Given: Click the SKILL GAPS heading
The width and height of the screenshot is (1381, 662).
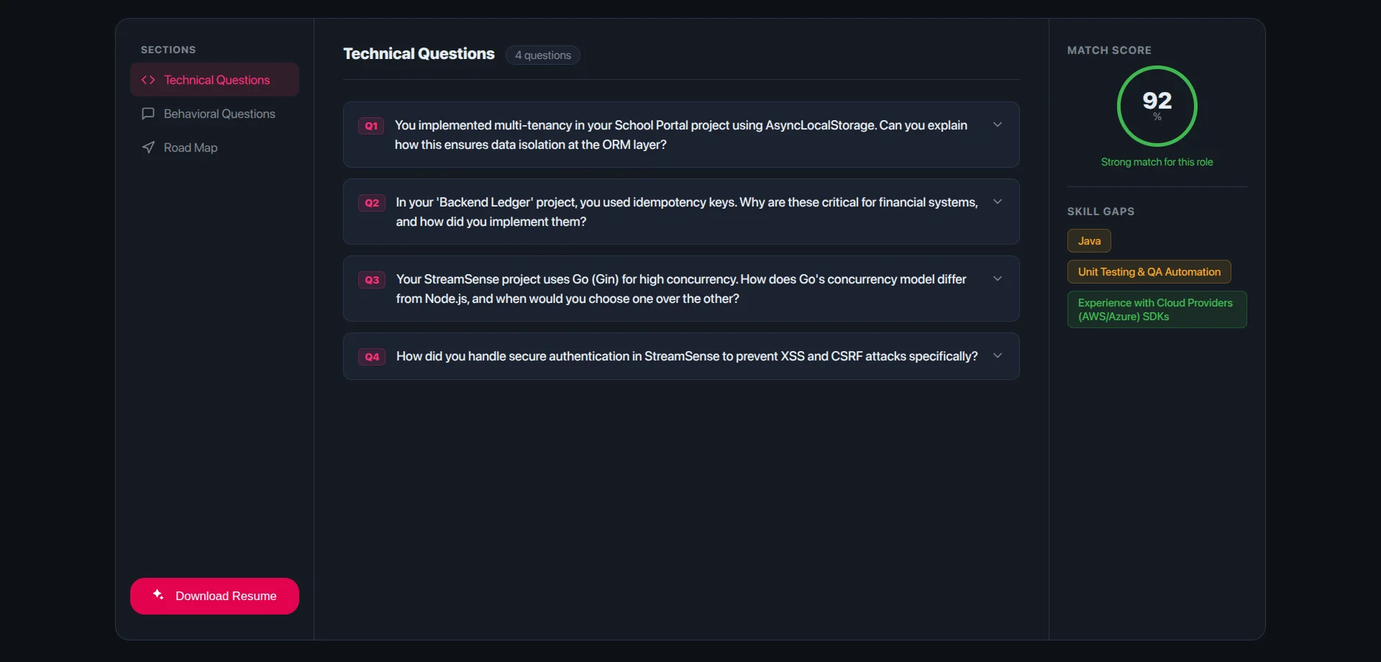Looking at the screenshot, I should point(1100,212).
